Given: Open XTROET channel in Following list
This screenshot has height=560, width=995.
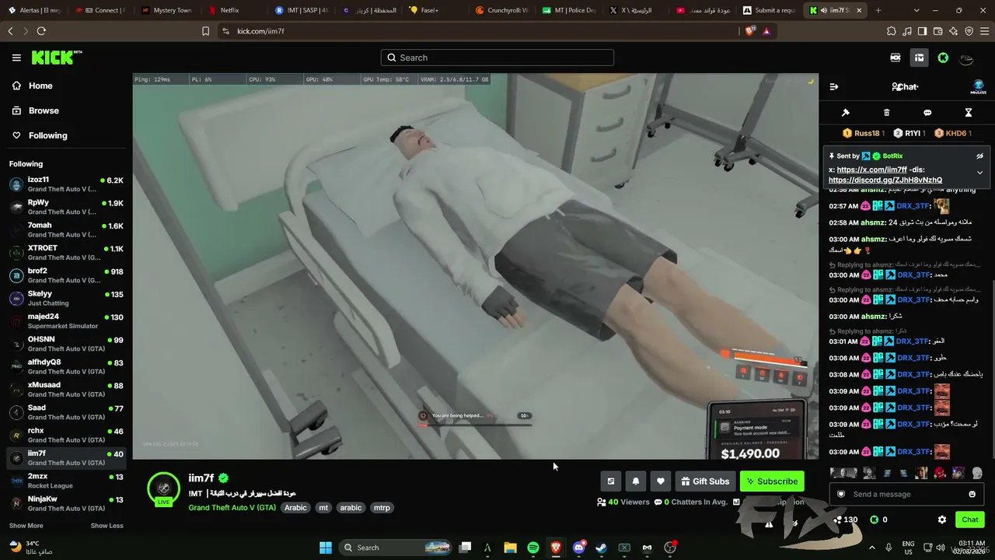Looking at the screenshot, I should click(x=66, y=253).
